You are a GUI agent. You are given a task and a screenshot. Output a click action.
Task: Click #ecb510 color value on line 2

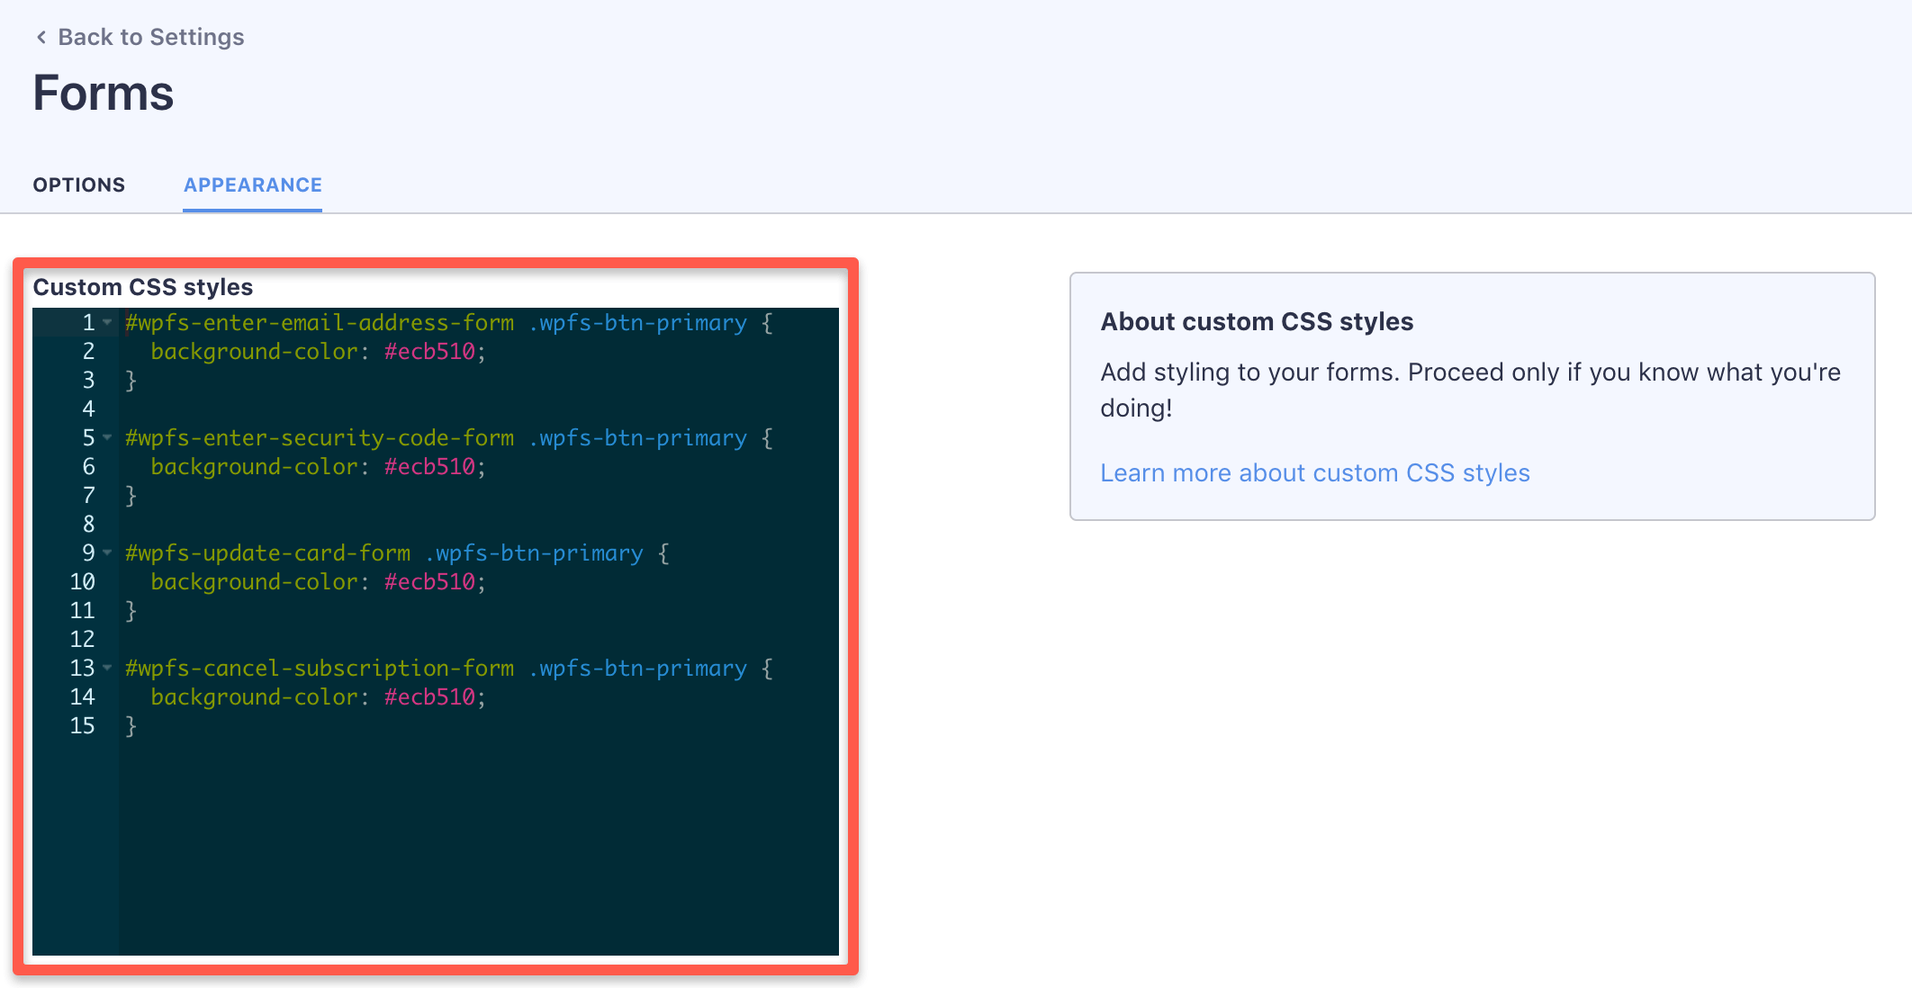429,352
